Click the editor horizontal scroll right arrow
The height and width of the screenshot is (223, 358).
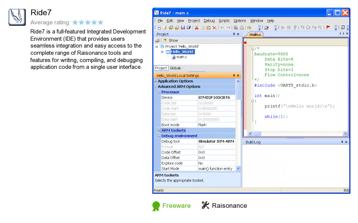pyautogui.click(x=345, y=134)
